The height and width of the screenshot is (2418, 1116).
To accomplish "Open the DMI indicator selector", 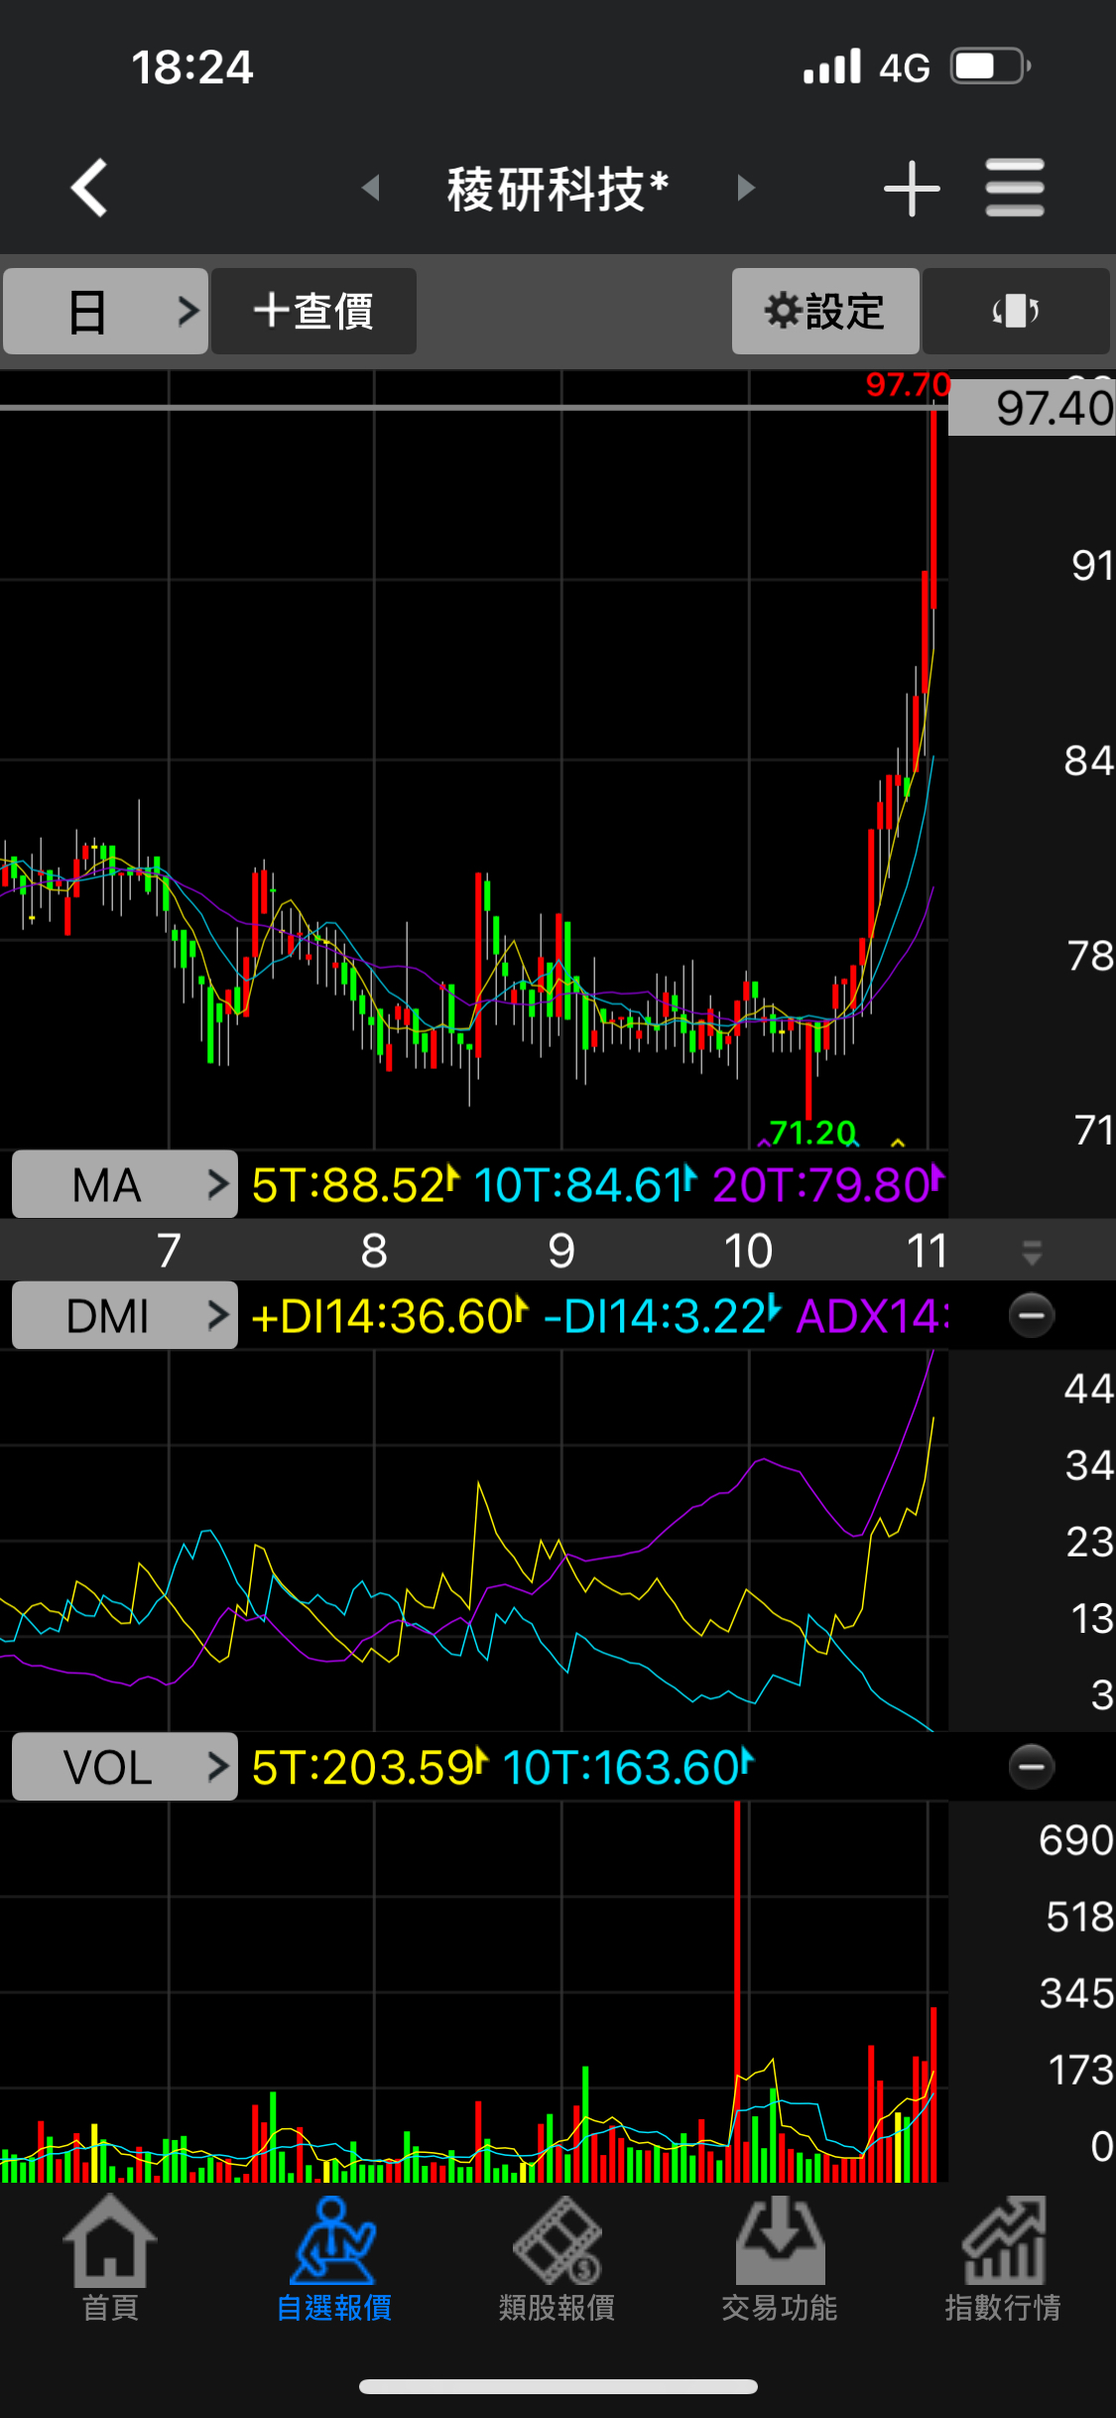I will 125,1316.
